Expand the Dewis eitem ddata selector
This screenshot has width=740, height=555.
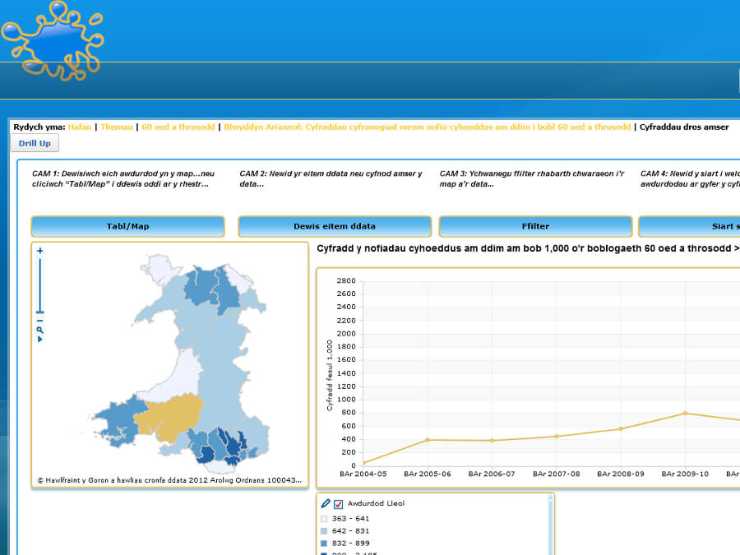pos(335,226)
